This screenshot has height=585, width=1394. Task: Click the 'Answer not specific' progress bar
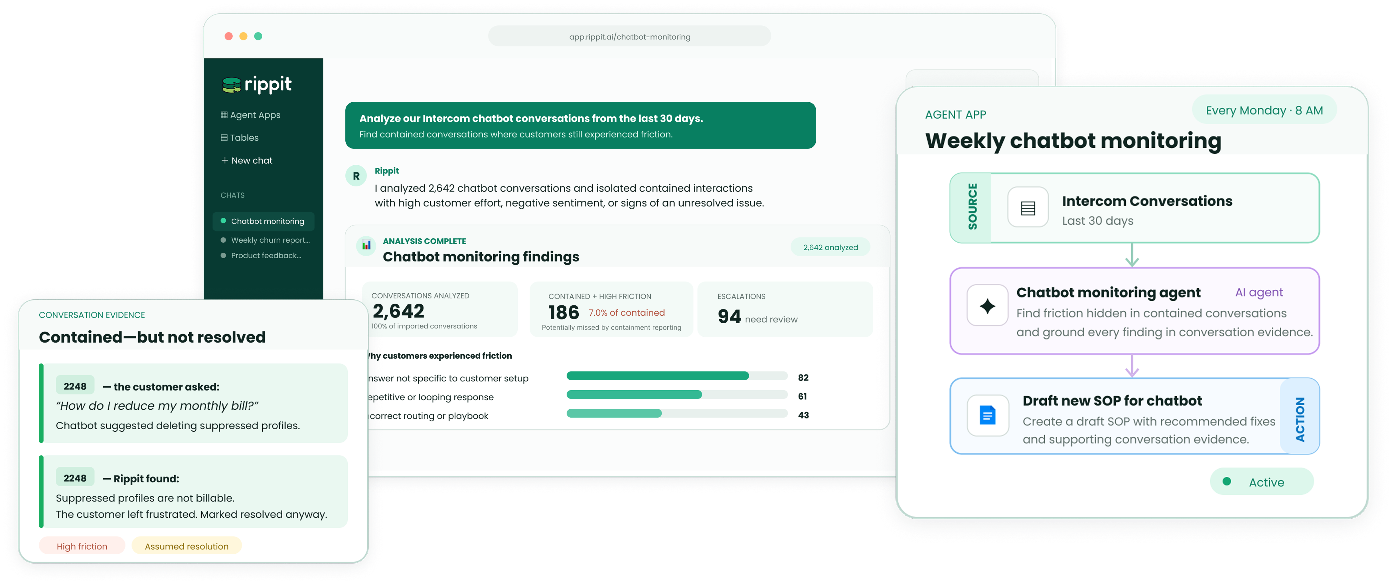point(676,376)
